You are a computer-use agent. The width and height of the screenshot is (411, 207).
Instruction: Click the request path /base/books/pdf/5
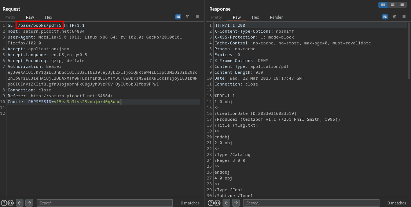[40, 25]
